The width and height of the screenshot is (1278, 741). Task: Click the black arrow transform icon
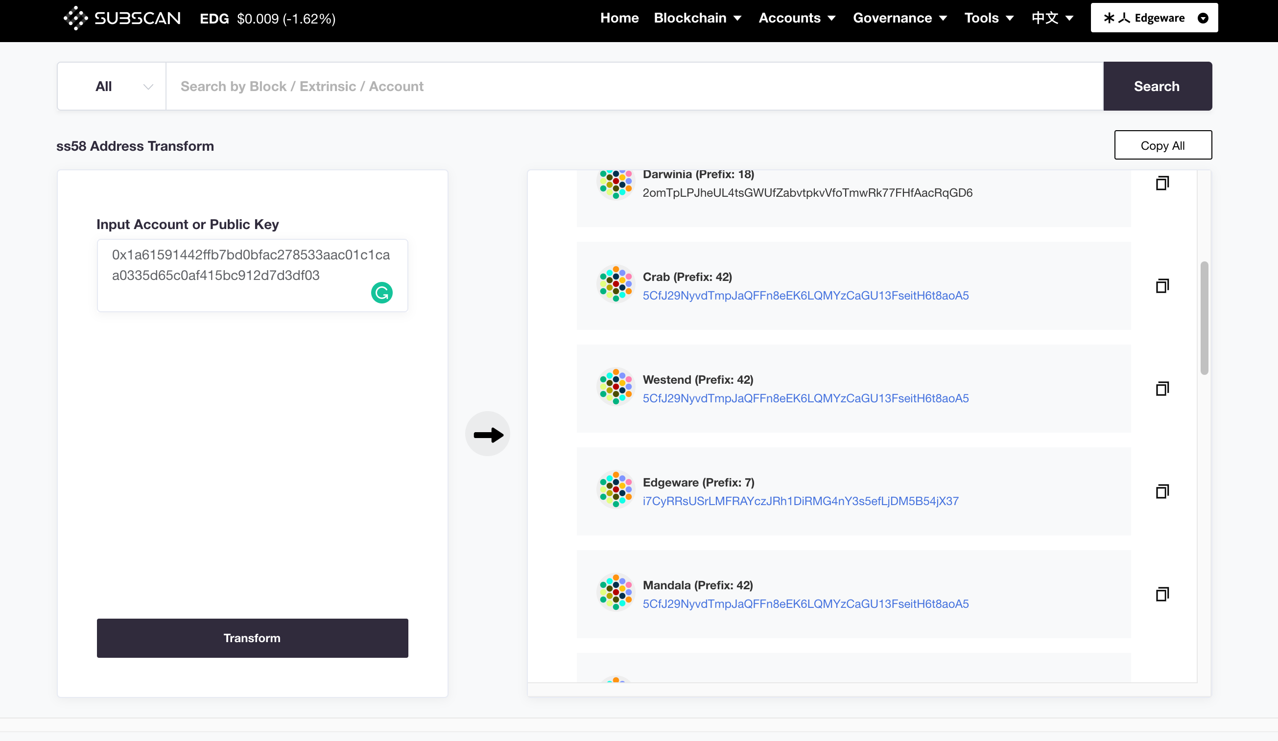coord(487,434)
